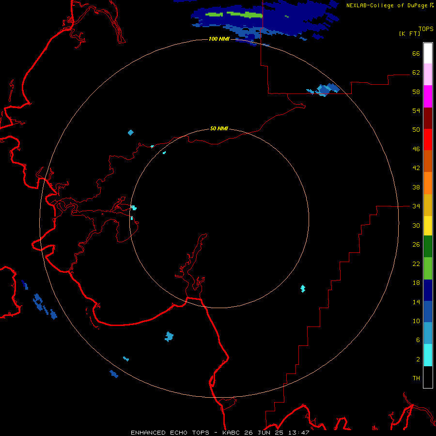
Task: Click the TOPS legend title
Action: click(426, 29)
